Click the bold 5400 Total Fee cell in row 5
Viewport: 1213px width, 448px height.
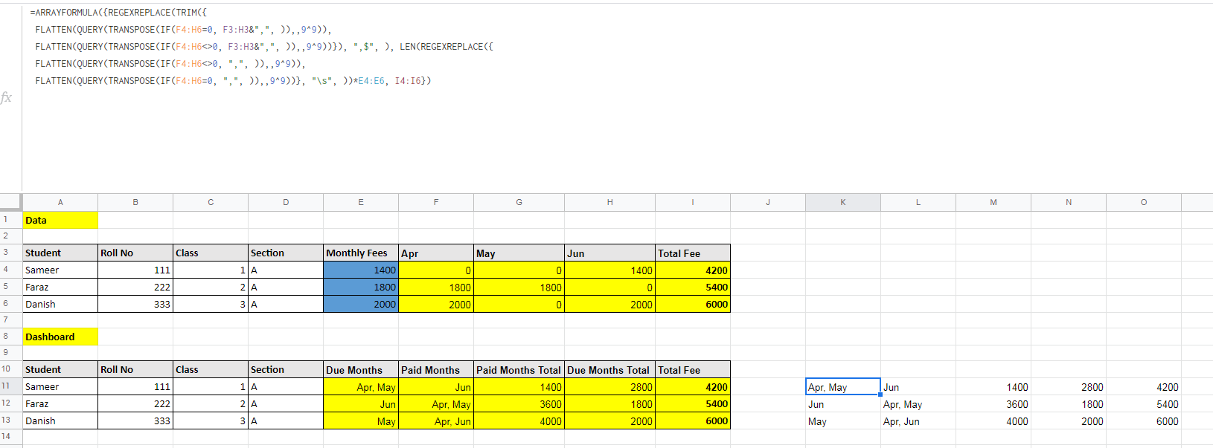point(693,288)
